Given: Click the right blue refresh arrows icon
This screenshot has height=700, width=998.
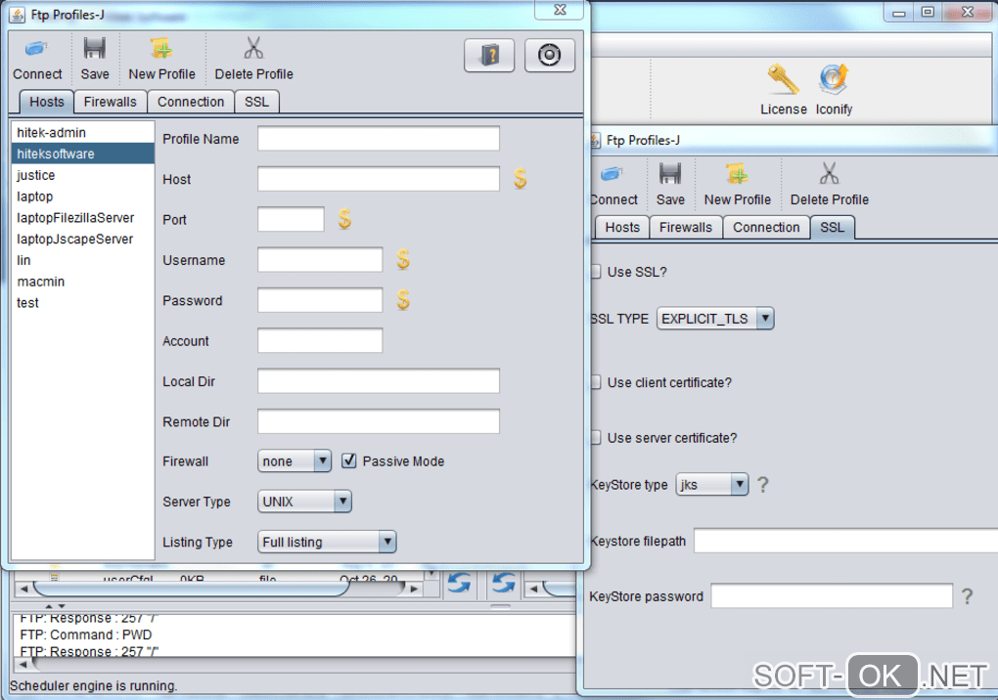Looking at the screenshot, I should pyautogui.click(x=504, y=583).
